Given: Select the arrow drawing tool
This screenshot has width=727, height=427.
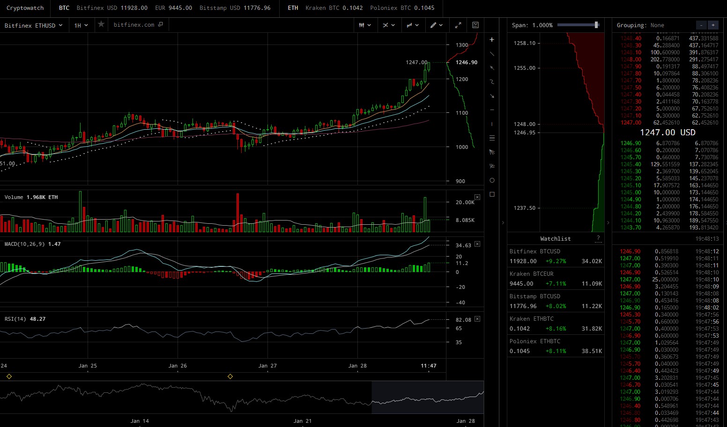Looking at the screenshot, I should click(x=492, y=96).
